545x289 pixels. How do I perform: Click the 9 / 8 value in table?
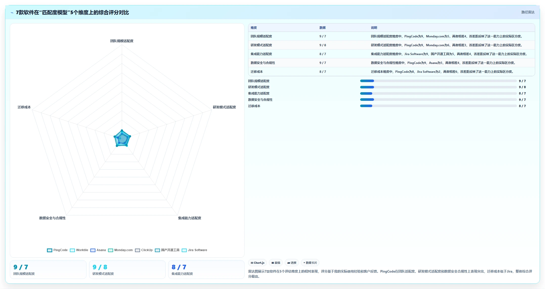[x=323, y=45]
